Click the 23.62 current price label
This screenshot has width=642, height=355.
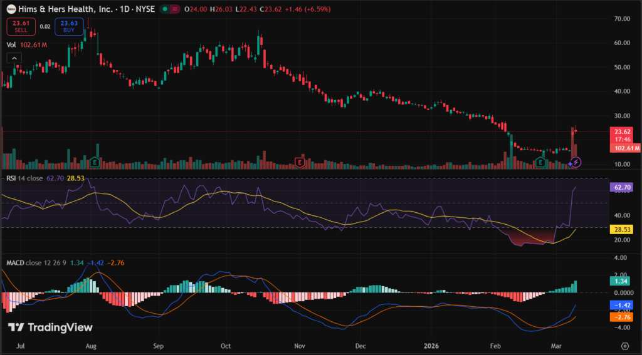(622, 131)
